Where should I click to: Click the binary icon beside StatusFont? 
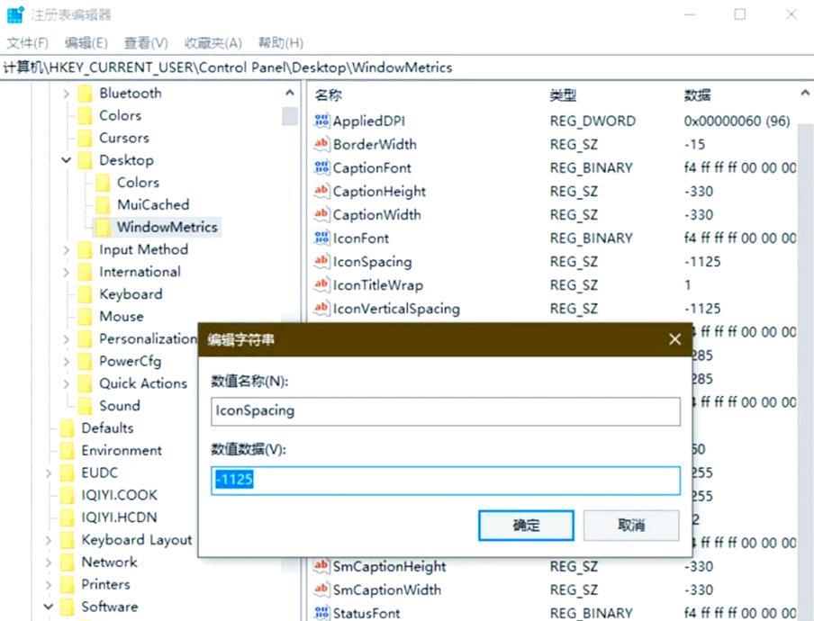coord(321,613)
